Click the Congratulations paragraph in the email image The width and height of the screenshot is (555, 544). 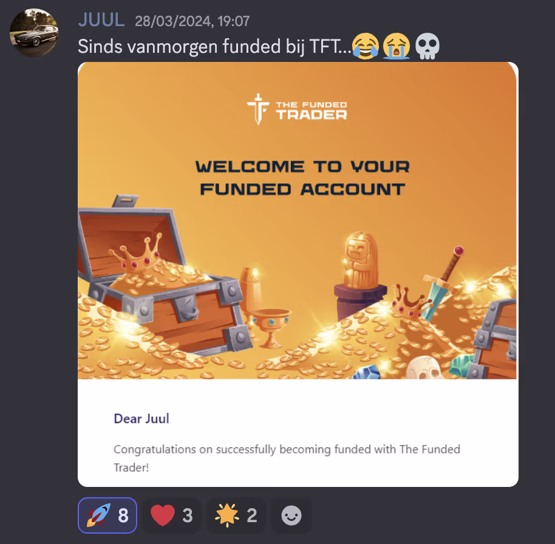[287, 458]
